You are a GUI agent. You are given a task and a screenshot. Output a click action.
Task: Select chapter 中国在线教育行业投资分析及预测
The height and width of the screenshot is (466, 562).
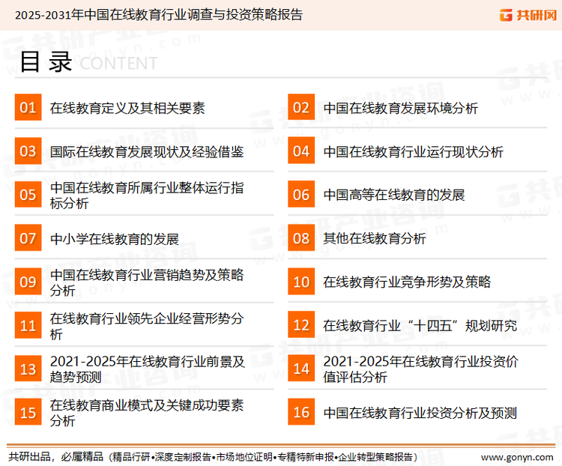point(420,413)
